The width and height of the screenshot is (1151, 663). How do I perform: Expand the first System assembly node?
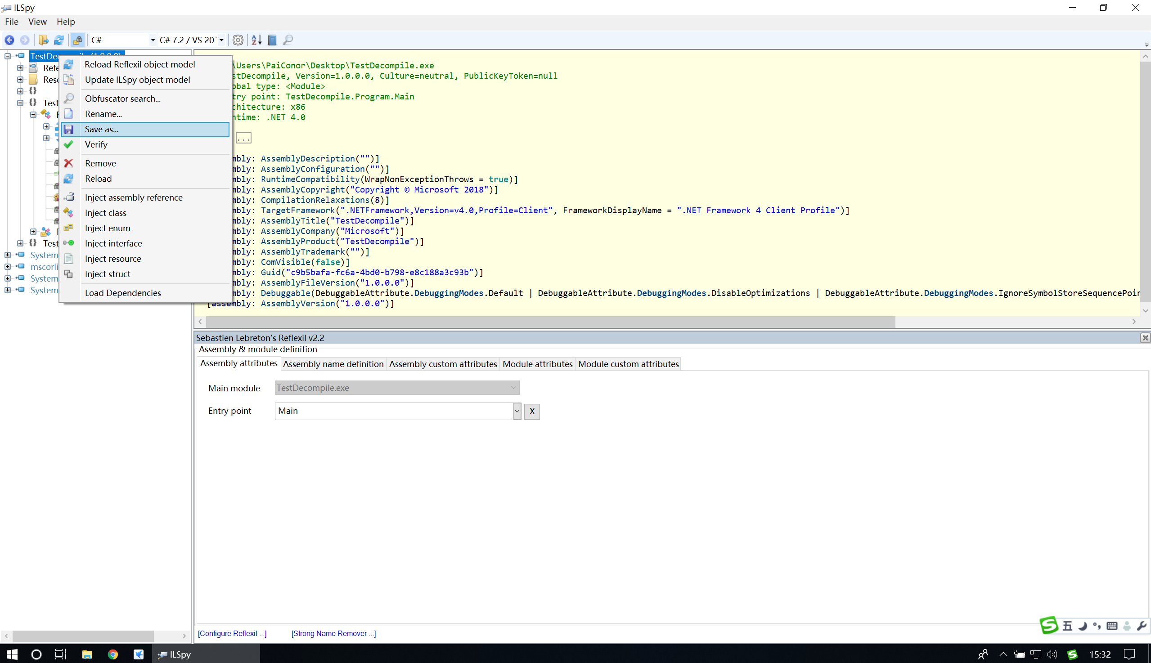coord(8,255)
